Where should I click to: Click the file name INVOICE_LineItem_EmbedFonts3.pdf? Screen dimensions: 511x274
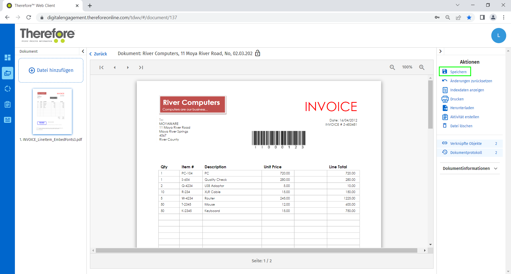[51, 140]
